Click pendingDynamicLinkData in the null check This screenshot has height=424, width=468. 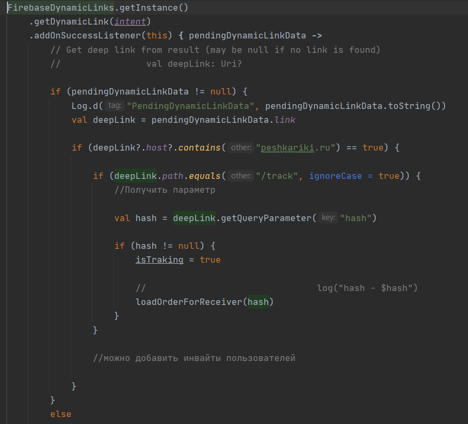[x=130, y=92]
